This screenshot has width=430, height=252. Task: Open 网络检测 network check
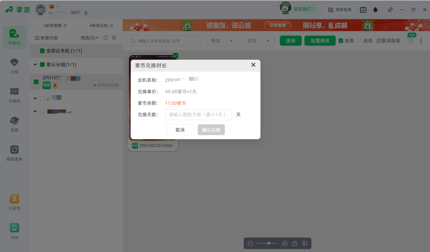click(x=340, y=10)
